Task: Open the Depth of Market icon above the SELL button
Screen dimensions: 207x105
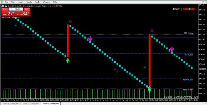Action: pos(6,6)
